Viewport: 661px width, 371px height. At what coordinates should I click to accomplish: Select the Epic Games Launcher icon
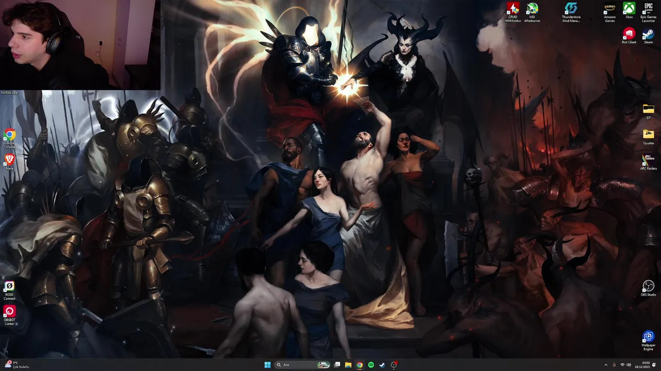point(648,12)
